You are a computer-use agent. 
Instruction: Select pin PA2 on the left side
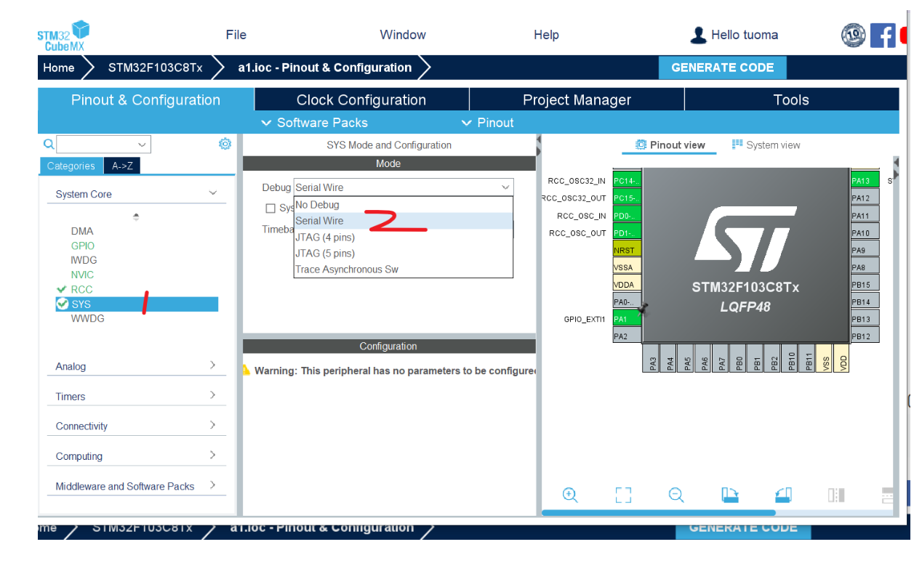click(x=627, y=336)
